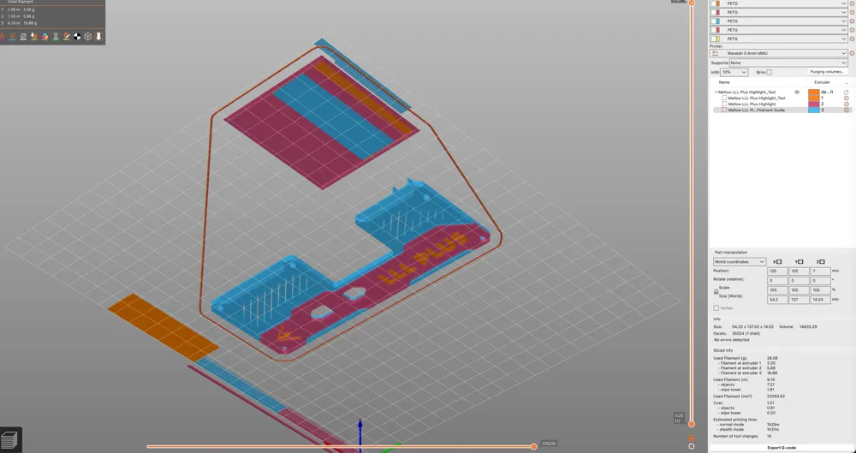Click blue extruder 3 color swatch

[814, 110]
